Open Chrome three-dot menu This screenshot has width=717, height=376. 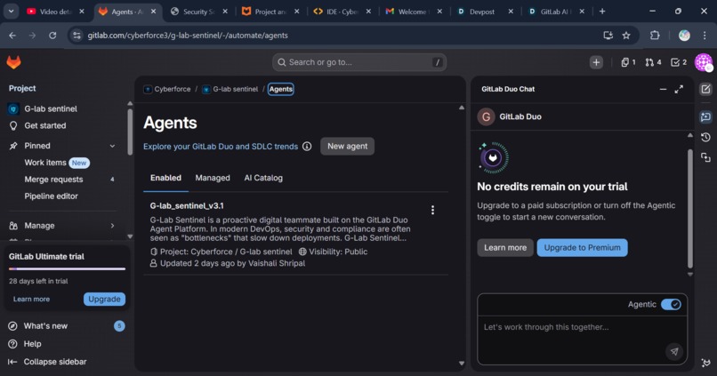click(705, 36)
